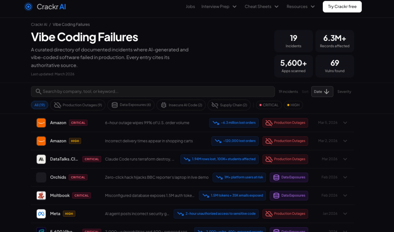Open the Cheat Sheets dropdown menu
Image resolution: width=394 pixels, height=232 pixels.
(x=262, y=7)
